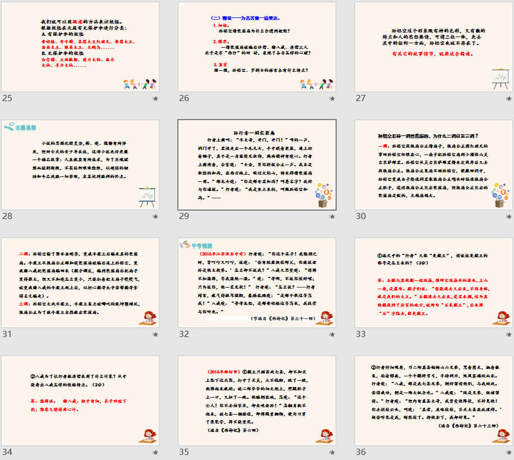
Task: Select slide 30 thumbnail in slide sorter
Action: pyautogui.click(x=434, y=165)
